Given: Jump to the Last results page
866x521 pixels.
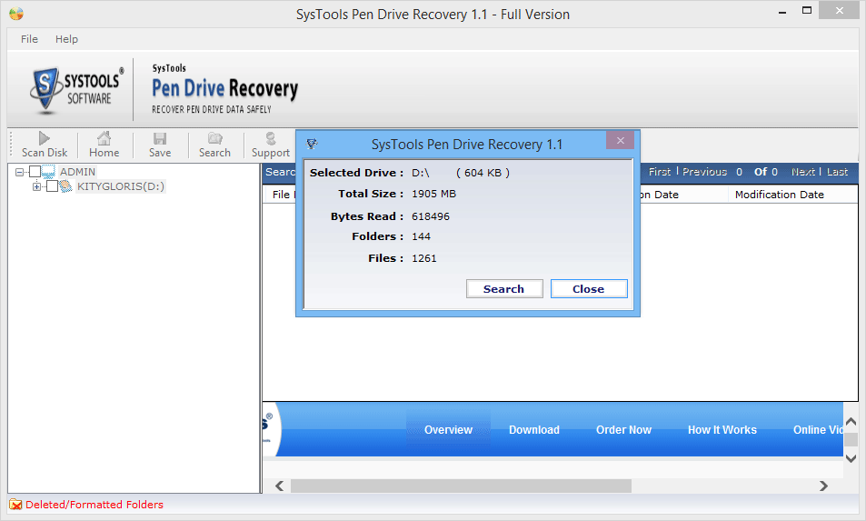Looking at the screenshot, I should click(837, 172).
